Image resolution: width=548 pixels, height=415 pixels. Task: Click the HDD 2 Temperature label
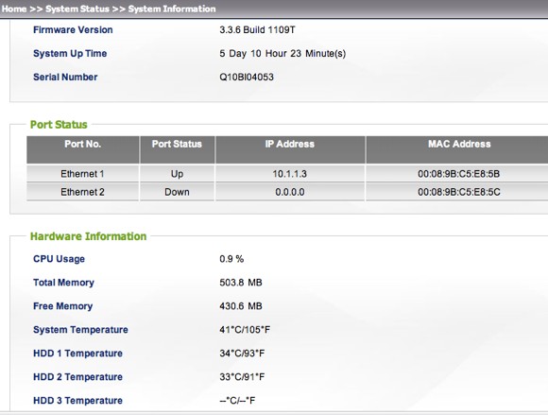(77, 377)
